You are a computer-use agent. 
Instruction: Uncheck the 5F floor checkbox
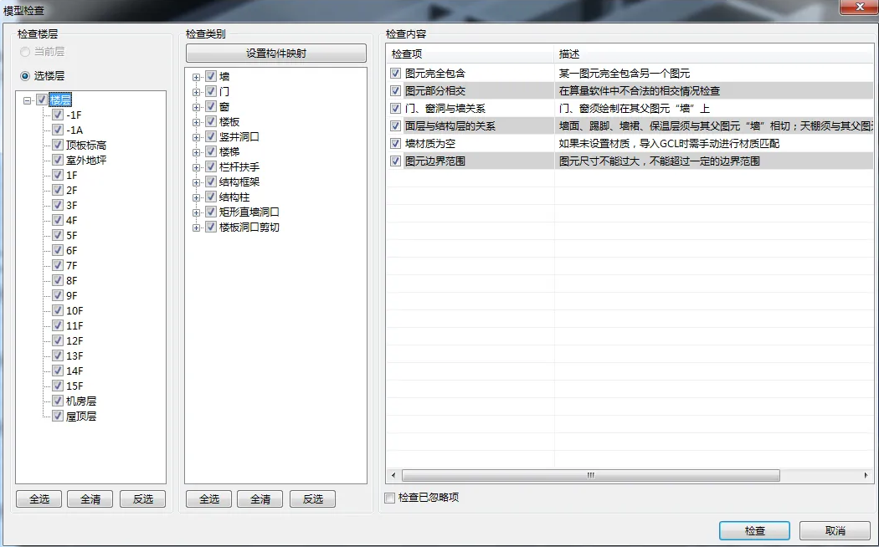(x=57, y=235)
